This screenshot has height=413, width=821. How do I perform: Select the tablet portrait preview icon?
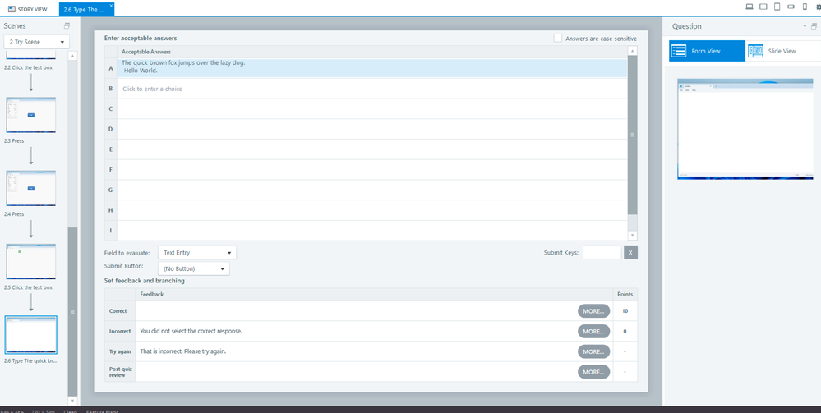tap(777, 7)
